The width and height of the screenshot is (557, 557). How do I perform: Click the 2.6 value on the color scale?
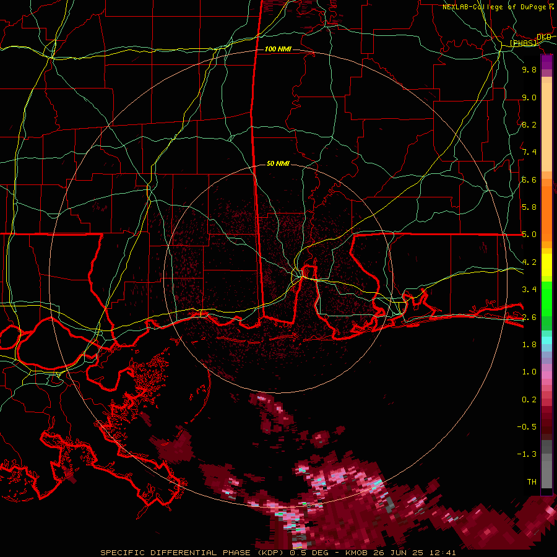click(x=529, y=317)
